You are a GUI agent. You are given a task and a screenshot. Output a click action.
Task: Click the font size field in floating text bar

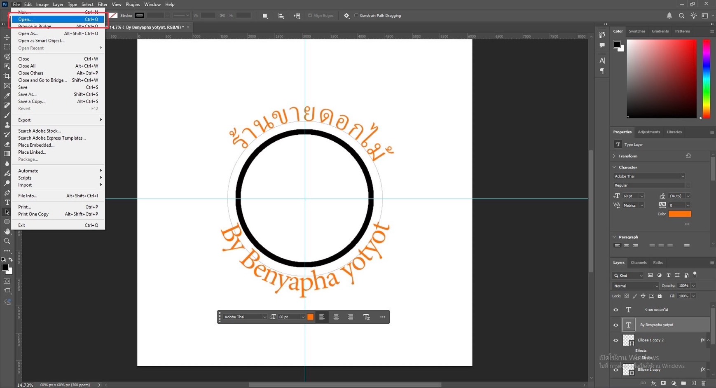[288, 317]
